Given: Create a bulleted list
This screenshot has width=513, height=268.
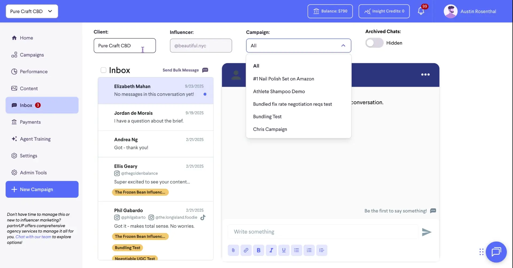Looking at the screenshot, I should click(296, 250).
